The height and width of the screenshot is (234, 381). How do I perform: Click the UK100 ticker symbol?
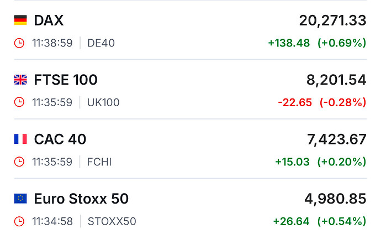tap(103, 102)
